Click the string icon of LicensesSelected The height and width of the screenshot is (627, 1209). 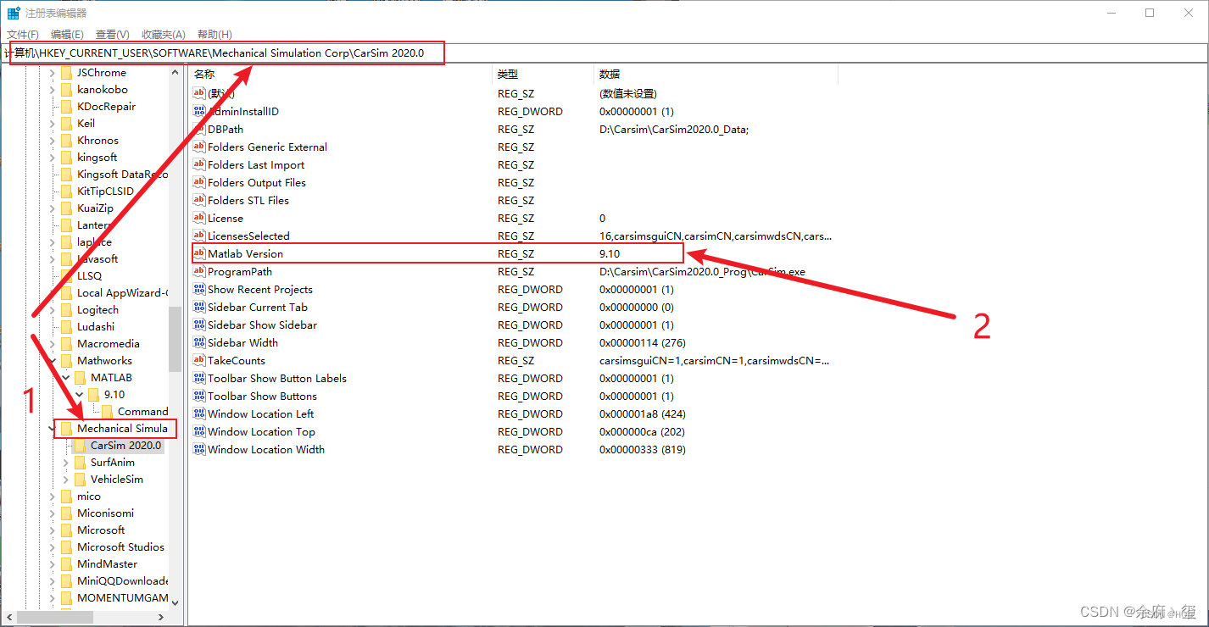click(199, 236)
